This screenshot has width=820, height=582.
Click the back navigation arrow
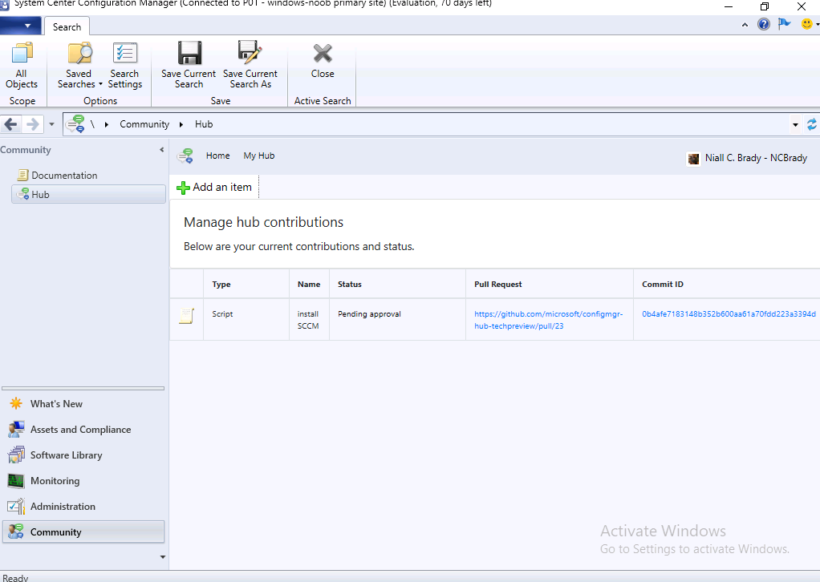pos(11,124)
